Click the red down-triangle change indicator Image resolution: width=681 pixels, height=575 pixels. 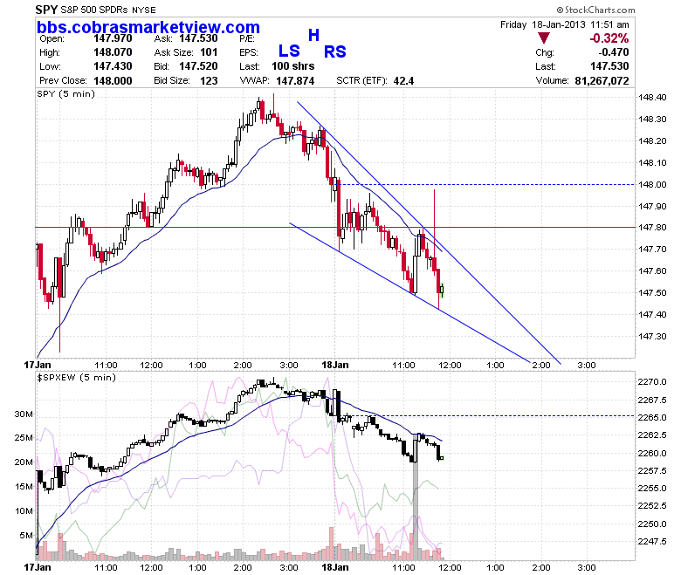tap(543, 38)
